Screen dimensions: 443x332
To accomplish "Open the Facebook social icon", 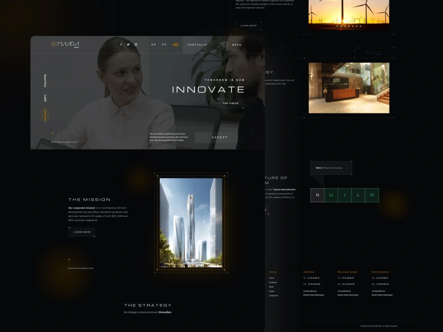I will pyautogui.click(x=121, y=45).
